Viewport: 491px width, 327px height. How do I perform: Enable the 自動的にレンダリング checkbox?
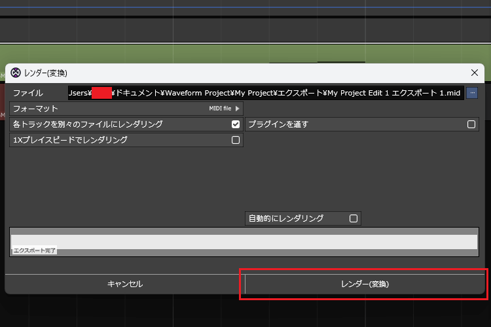pos(354,218)
